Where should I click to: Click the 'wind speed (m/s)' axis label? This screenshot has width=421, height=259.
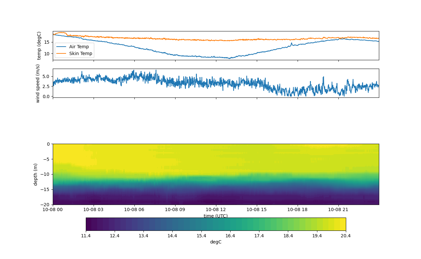click(38, 83)
